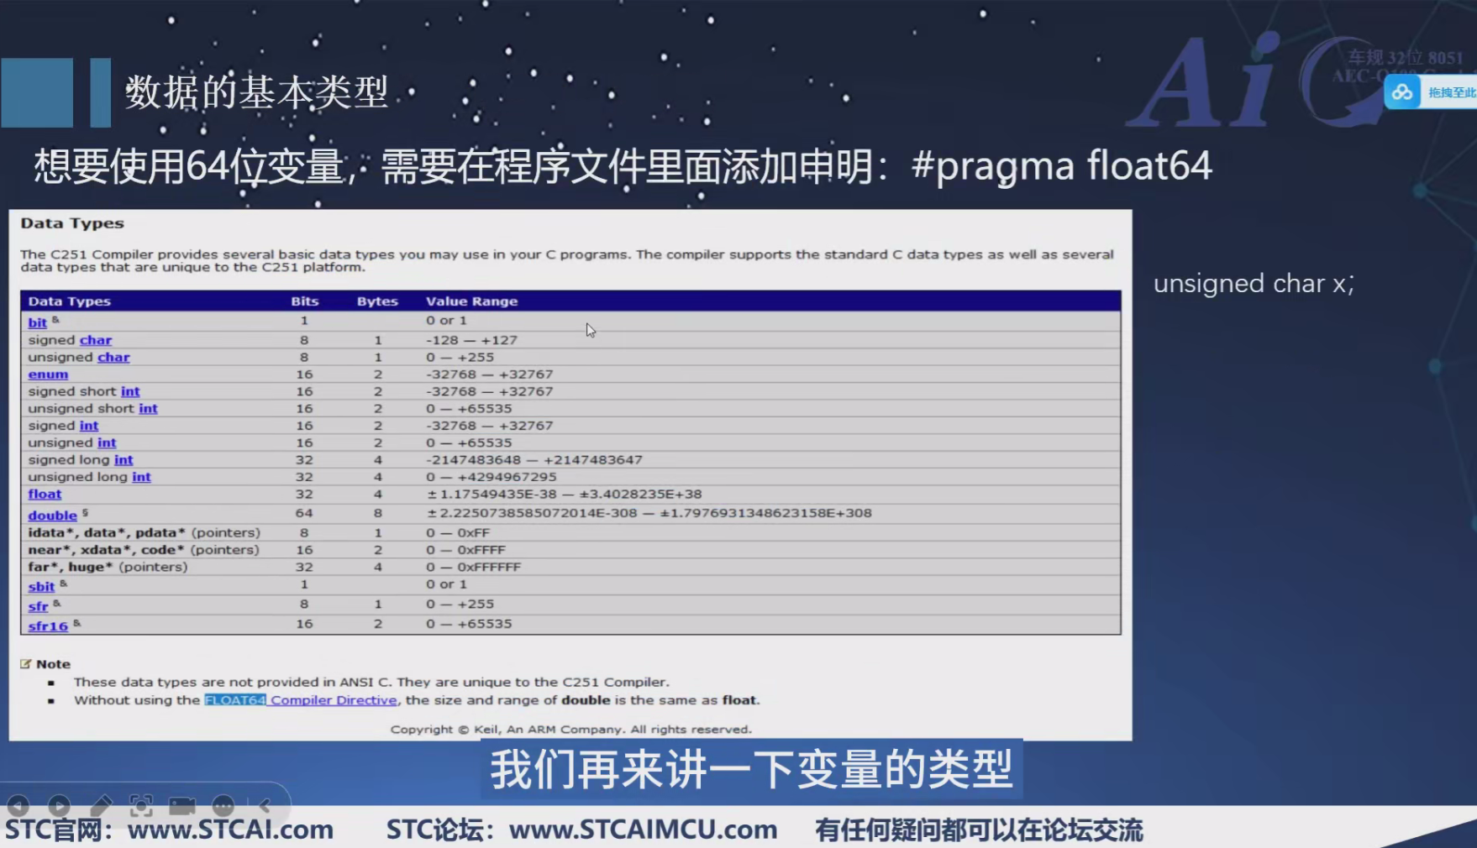Viewport: 1477px width, 848px height.
Task: Click www.STCAIMCU.com forum address
Action: point(643,830)
